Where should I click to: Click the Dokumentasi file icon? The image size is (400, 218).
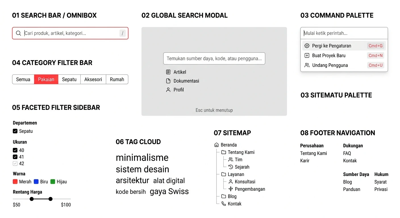[x=168, y=81]
